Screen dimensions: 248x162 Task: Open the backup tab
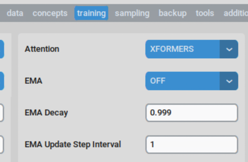(173, 13)
